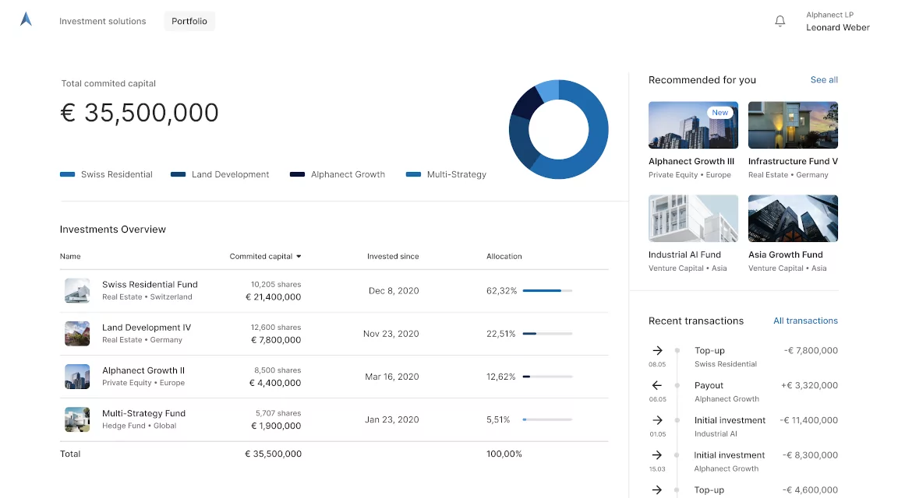Click the Payout transaction title
The height and width of the screenshot is (498, 898).
click(709, 385)
